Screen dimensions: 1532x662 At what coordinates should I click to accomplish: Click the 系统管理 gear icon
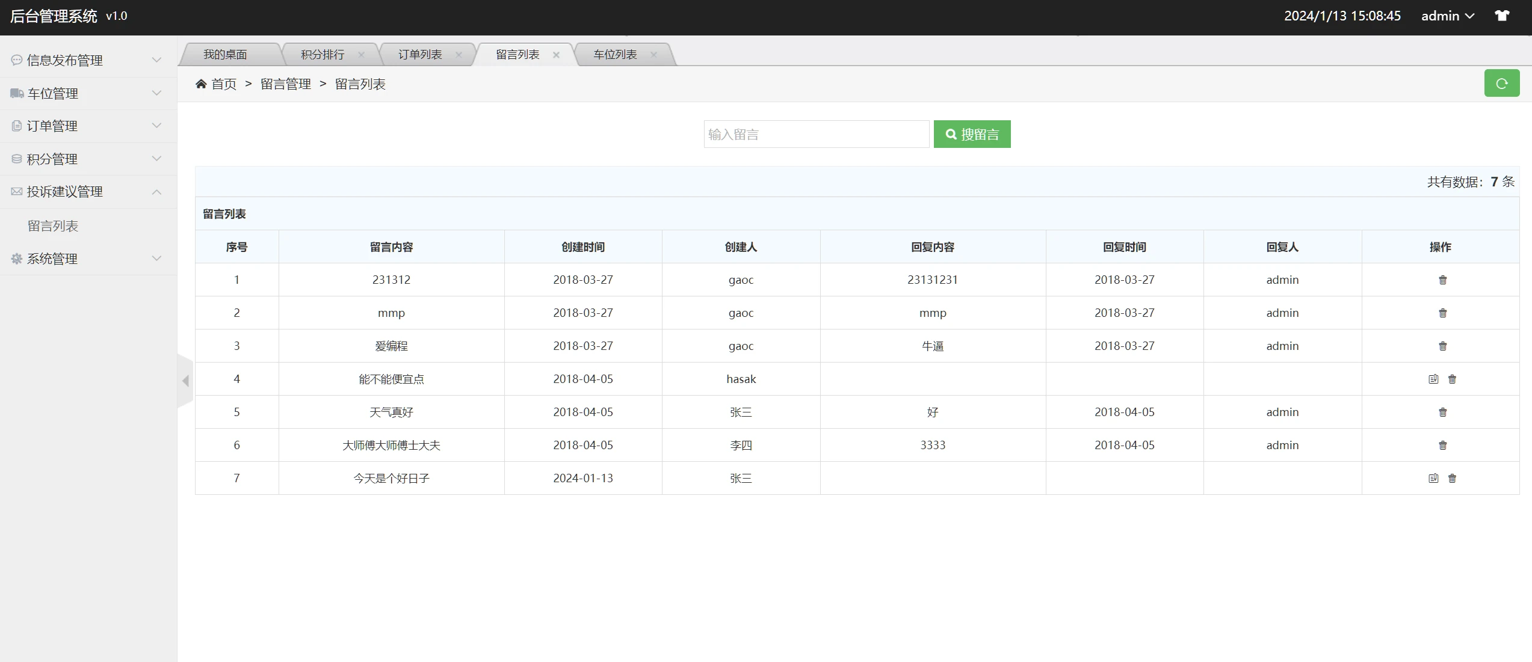coord(17,259)
